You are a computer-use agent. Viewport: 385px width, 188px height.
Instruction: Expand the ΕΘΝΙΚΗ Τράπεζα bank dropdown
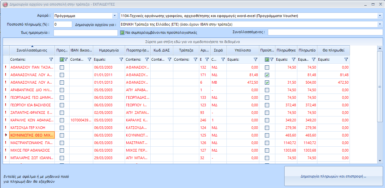point(380,24)
